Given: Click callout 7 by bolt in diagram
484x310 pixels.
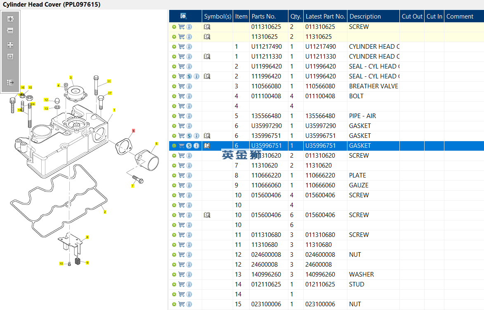Looking at the screenshot, I should (132, 186).
